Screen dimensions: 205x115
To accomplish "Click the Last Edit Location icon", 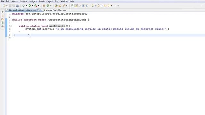I will [105, 6].
